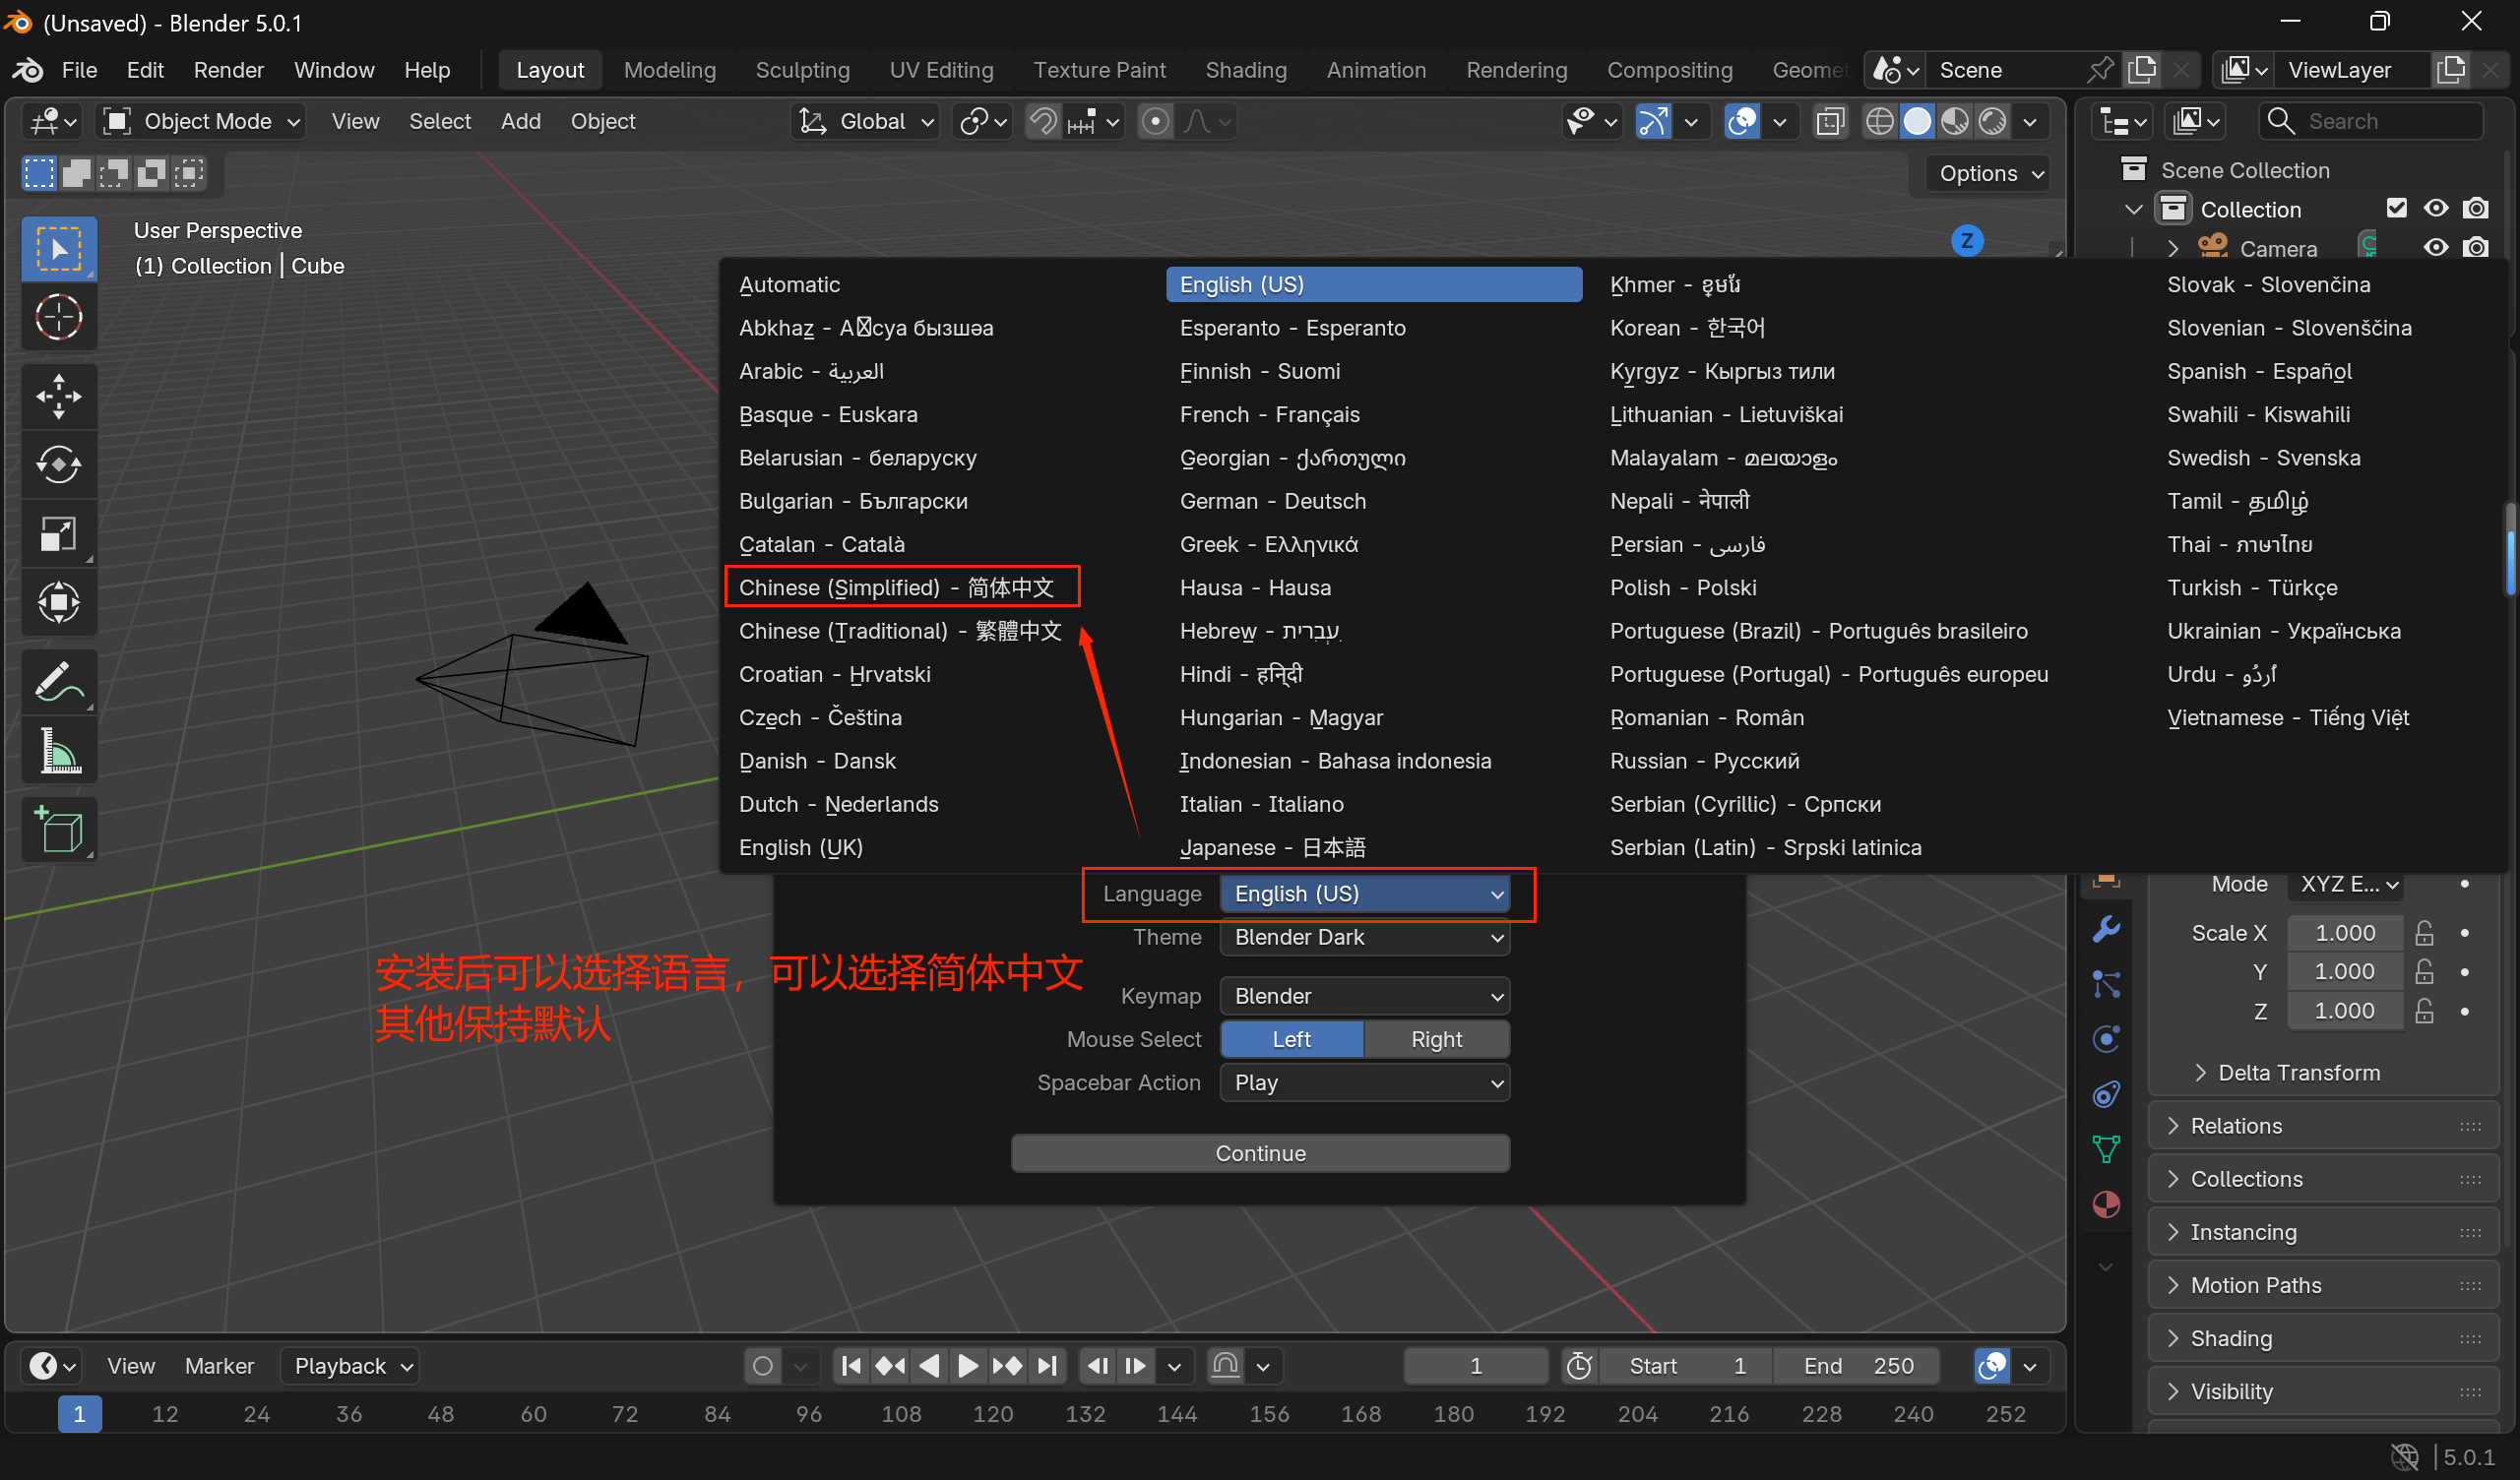This screenshot has width=2520, height=1480.
Task: Activate the Annotate pencil tool
Action: coord(58,682)
